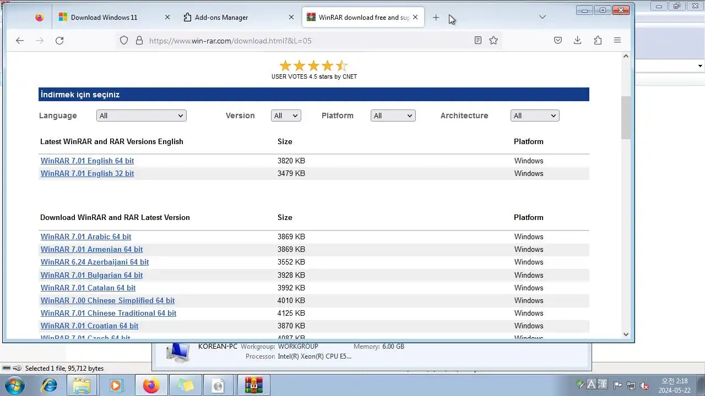Open the Firefox downloads panel

(578, 40)
